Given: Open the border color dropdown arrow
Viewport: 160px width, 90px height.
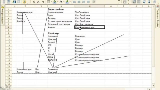Looking at the screenshot, I should [70, 2].
